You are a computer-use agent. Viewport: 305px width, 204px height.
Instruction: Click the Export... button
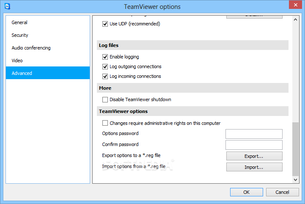coord(254,156)
